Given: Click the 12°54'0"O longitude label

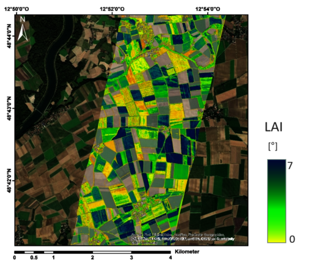Looking at the screenshot, I should click(208, 9).
